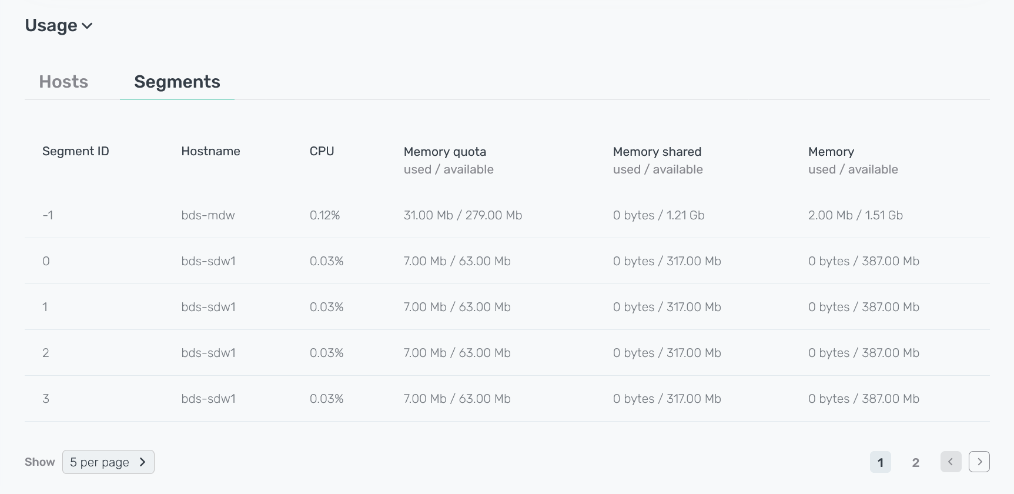Click hostname bds-sdw1 for segment 0
This screenshot has height=494, width=1014.
tap(208, 261)
